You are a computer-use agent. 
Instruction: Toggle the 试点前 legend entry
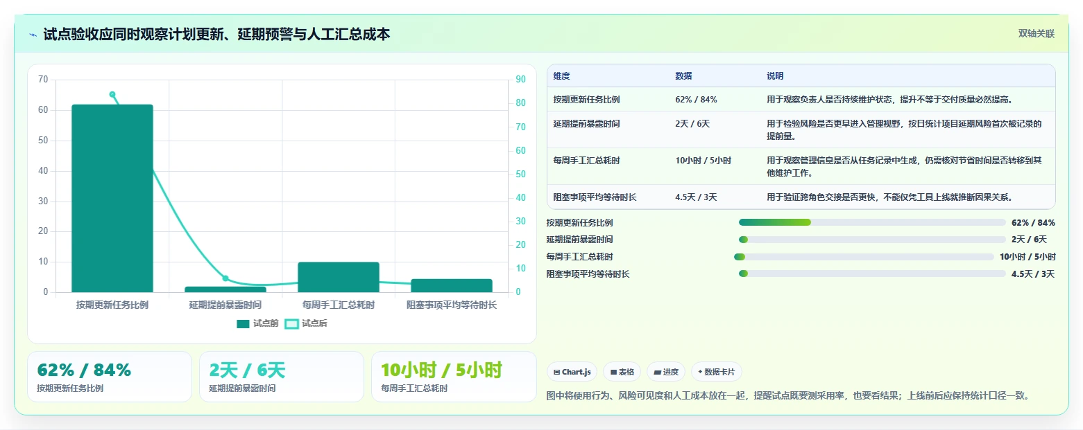257,323
